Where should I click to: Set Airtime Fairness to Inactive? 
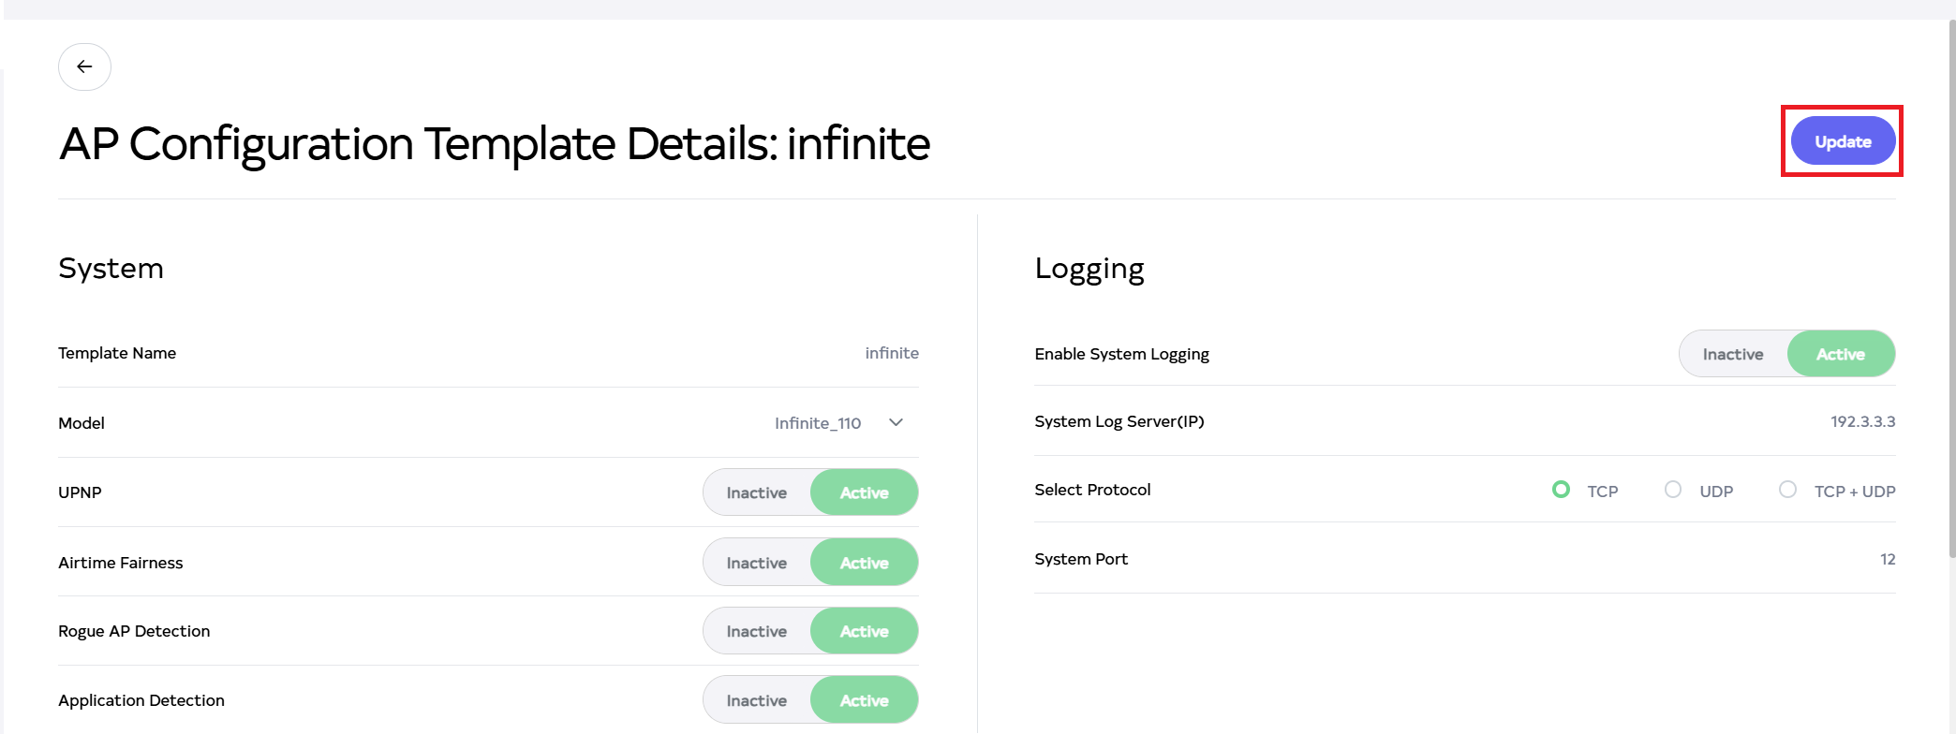pos(757,563)
